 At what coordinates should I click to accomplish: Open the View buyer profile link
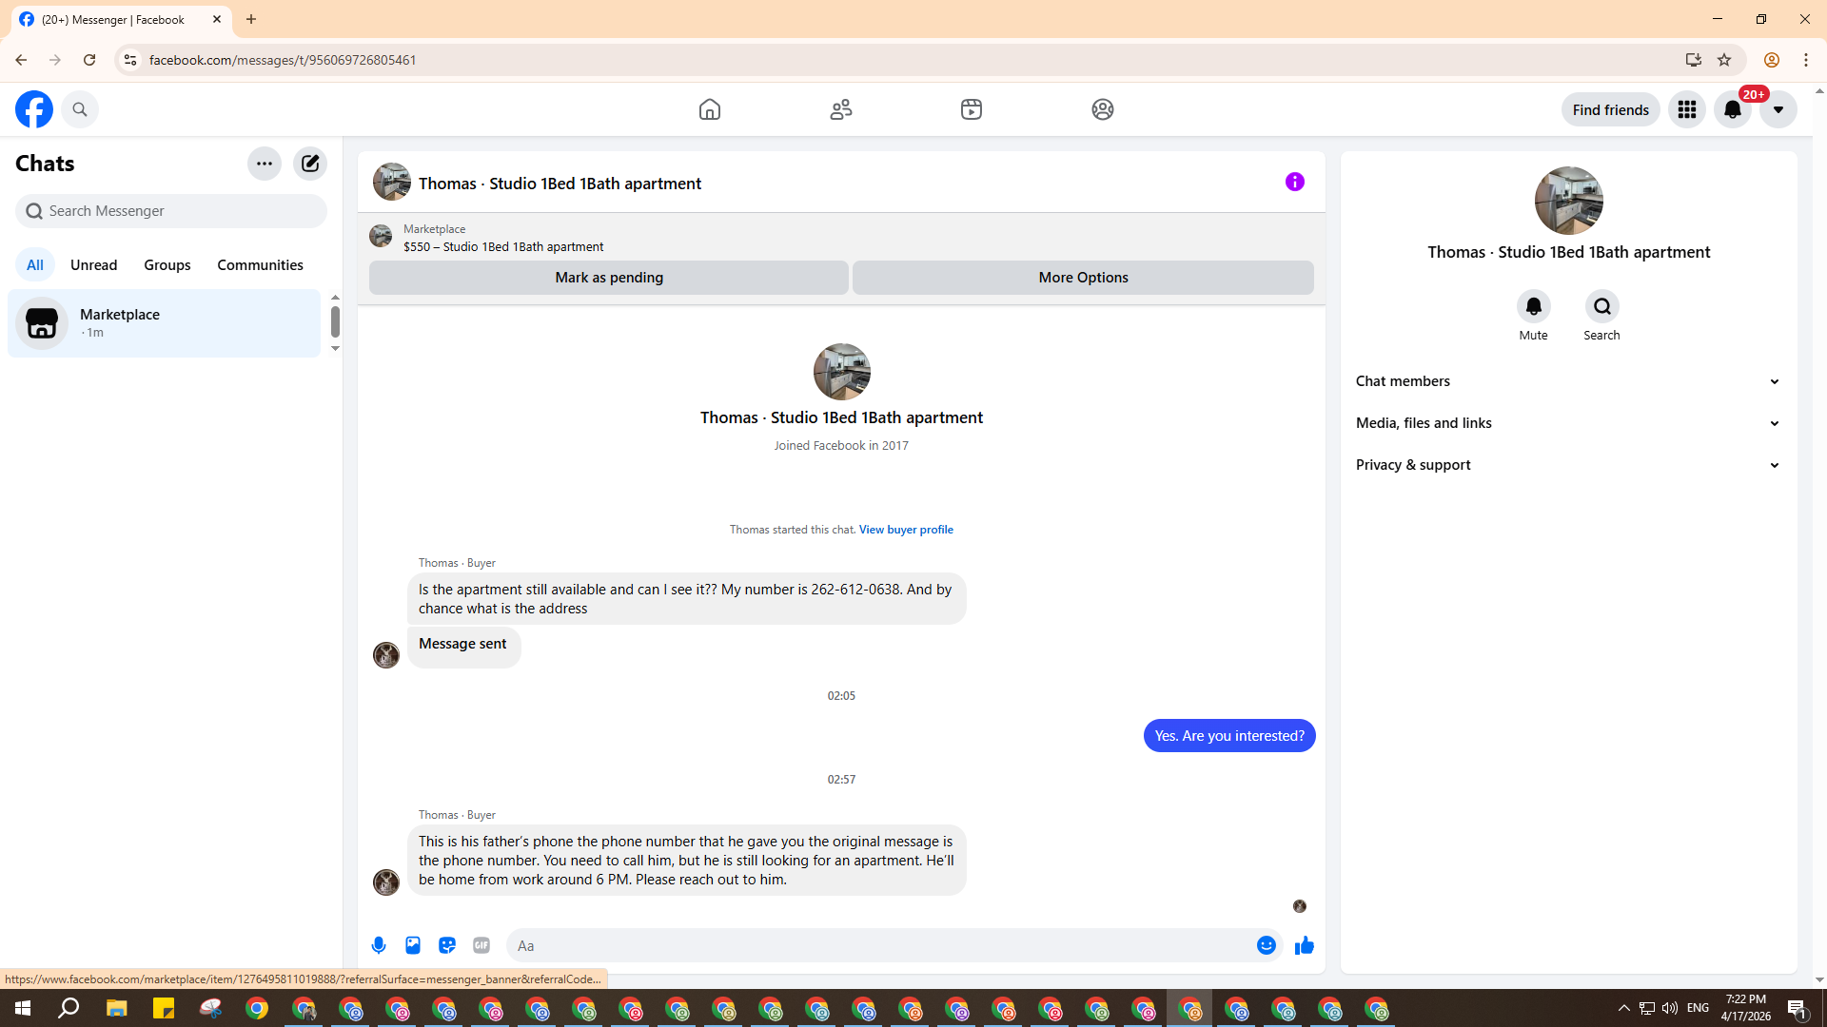click(x=906, y=530)
